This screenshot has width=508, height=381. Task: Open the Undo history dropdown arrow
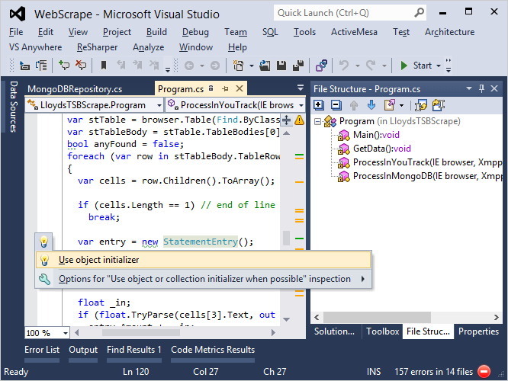[x=358, y=66]
